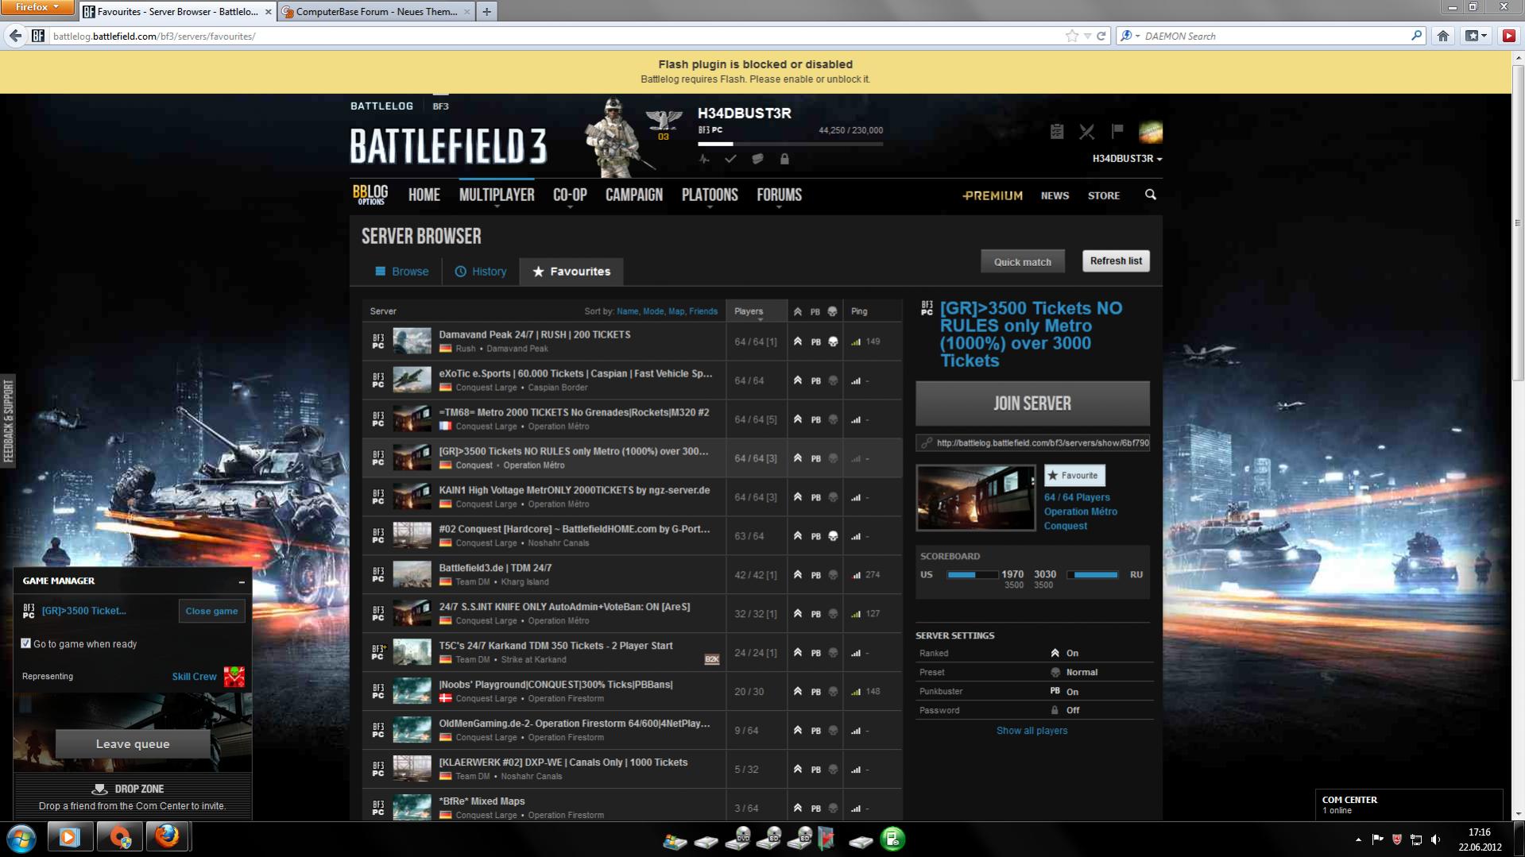
Task: Click the Firefox home icon
Action: tap(1443, 36)
